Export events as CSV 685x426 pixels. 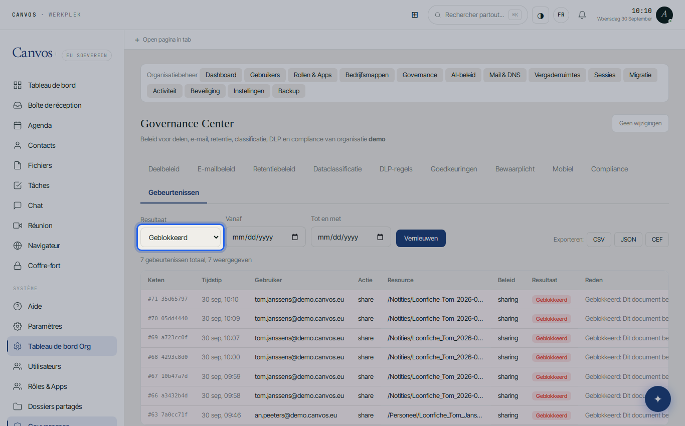pyautogui.click(x=599, y=240)
